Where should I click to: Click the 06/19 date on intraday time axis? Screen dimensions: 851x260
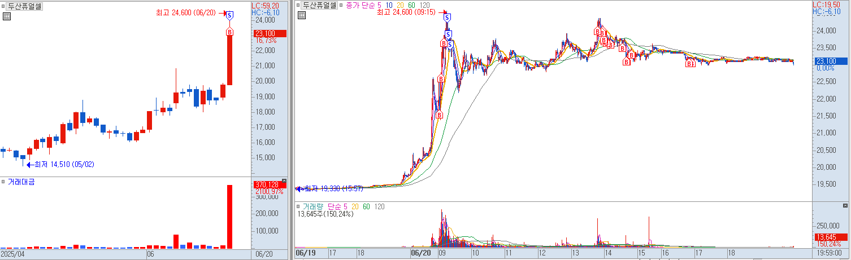(x=305, y=254)
